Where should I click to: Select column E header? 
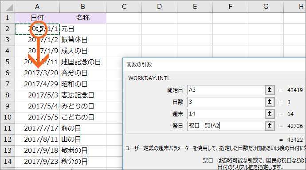pos(195,7)
